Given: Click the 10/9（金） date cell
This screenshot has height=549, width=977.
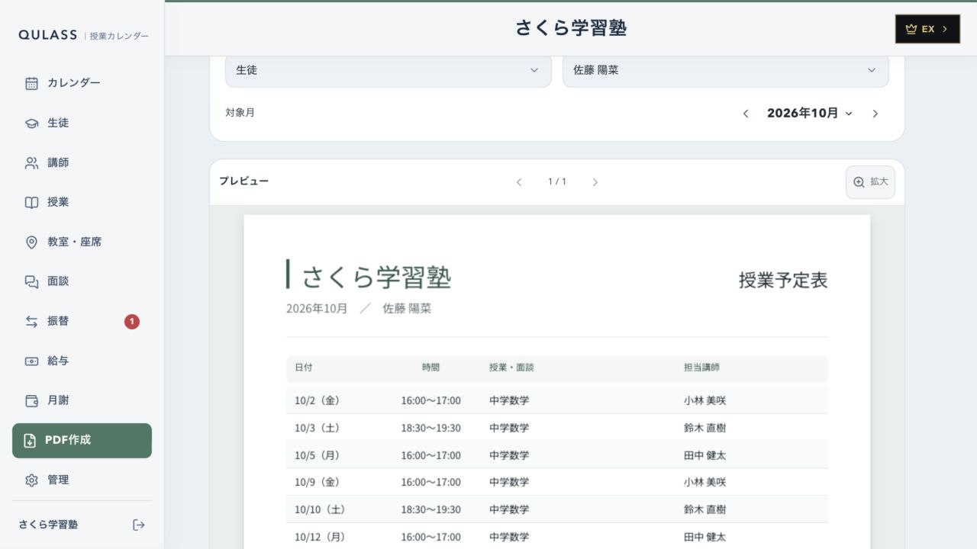Looking at the screenshot, I should click(x=318, y=482).
